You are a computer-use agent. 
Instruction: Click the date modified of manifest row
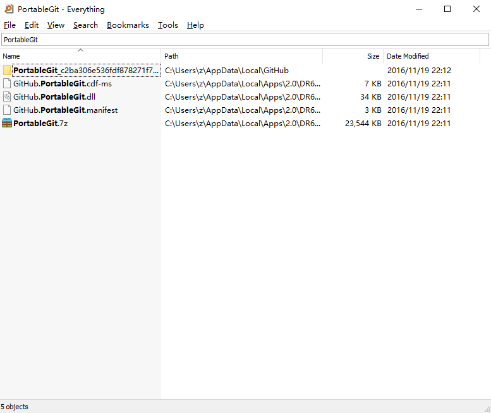(419, 110)
